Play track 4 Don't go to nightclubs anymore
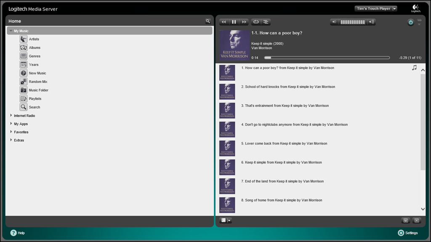 point(294,124)
